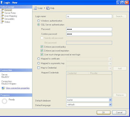Select the Securables page icon

tap(2, 19)
